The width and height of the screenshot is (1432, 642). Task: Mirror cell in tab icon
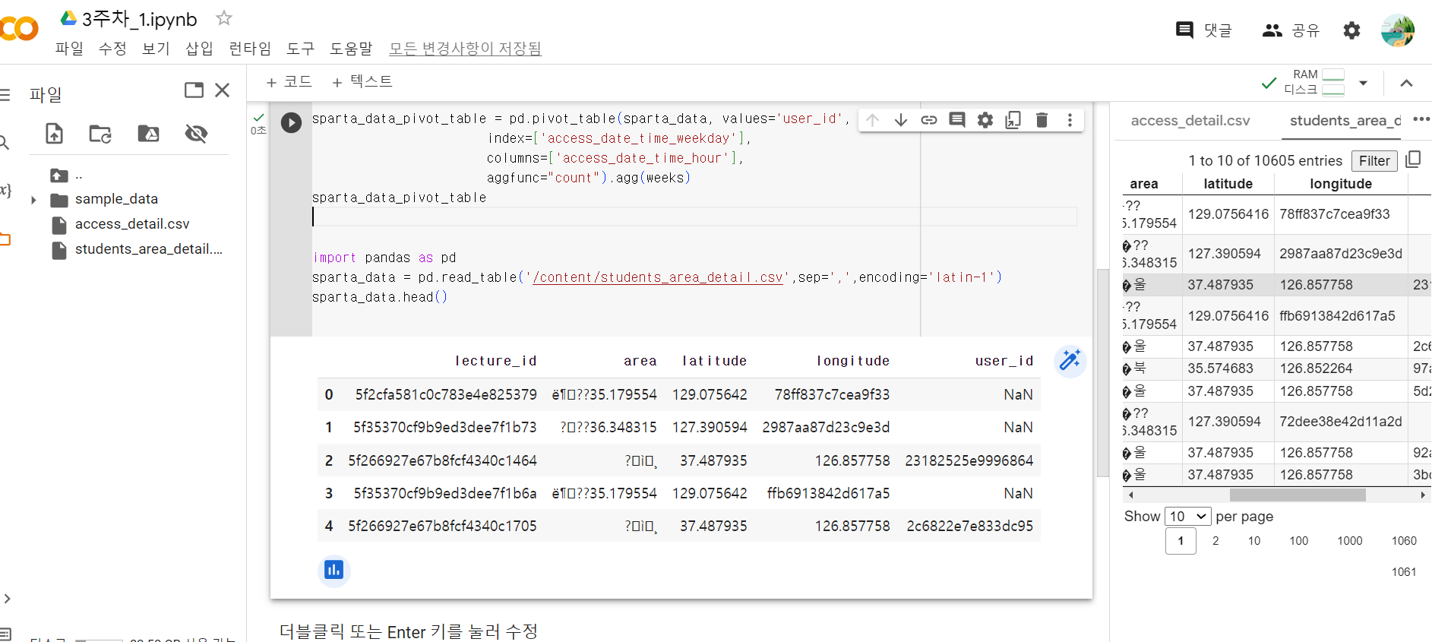click(1013, 120)
